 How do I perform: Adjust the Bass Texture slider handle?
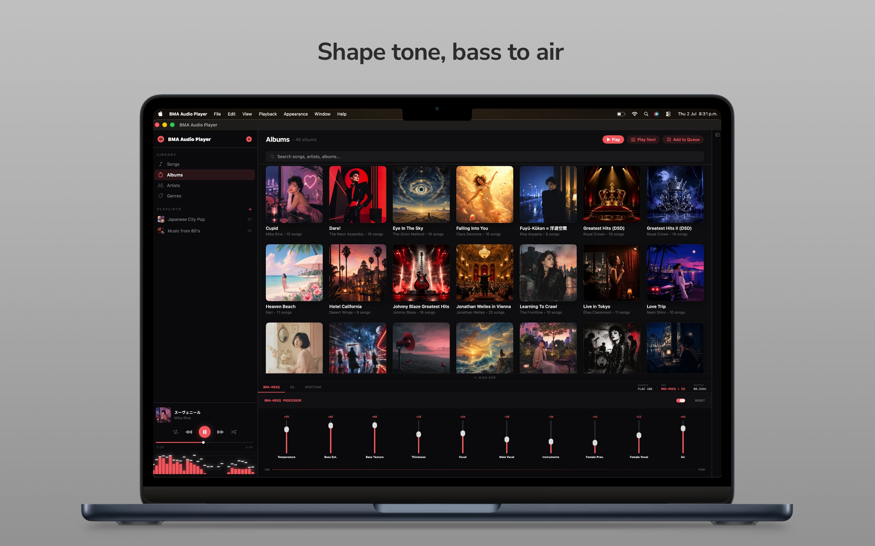[x=375, y=425]
